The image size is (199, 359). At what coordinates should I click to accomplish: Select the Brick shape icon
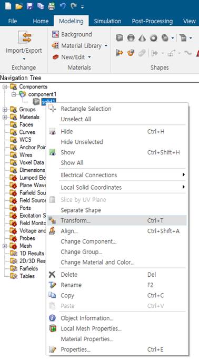[119, 37]
